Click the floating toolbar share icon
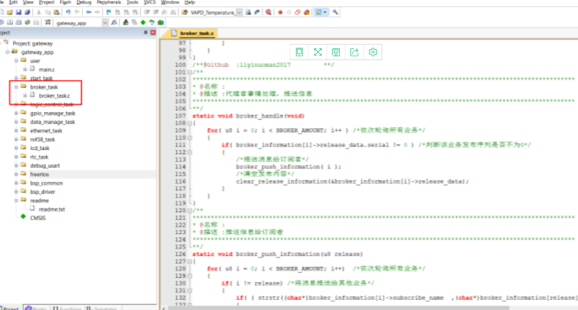Screen dimensions: 578x310 [x=354, y=52]
